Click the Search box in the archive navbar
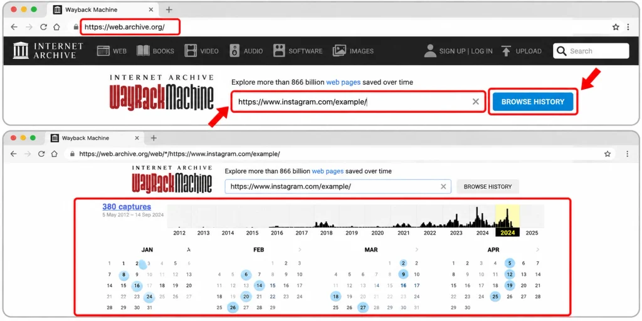 [591, 51]
